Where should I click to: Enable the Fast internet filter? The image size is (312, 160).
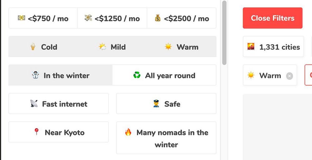[x=59, y=104]
